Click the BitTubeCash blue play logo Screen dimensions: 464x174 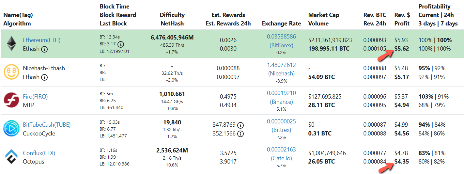tap(11, 129)
